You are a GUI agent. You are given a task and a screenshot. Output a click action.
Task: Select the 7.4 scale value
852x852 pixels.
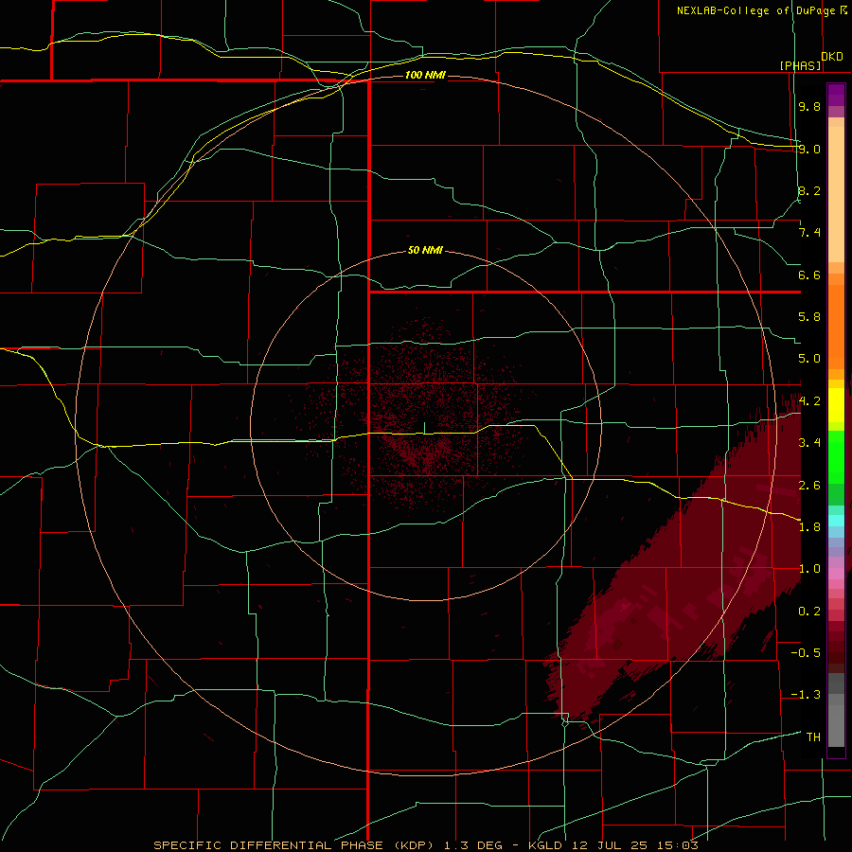(809, 233)
